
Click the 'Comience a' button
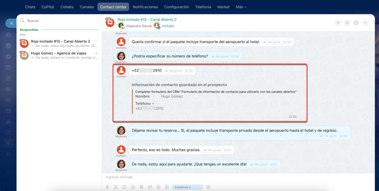click(x=187, y=187)
